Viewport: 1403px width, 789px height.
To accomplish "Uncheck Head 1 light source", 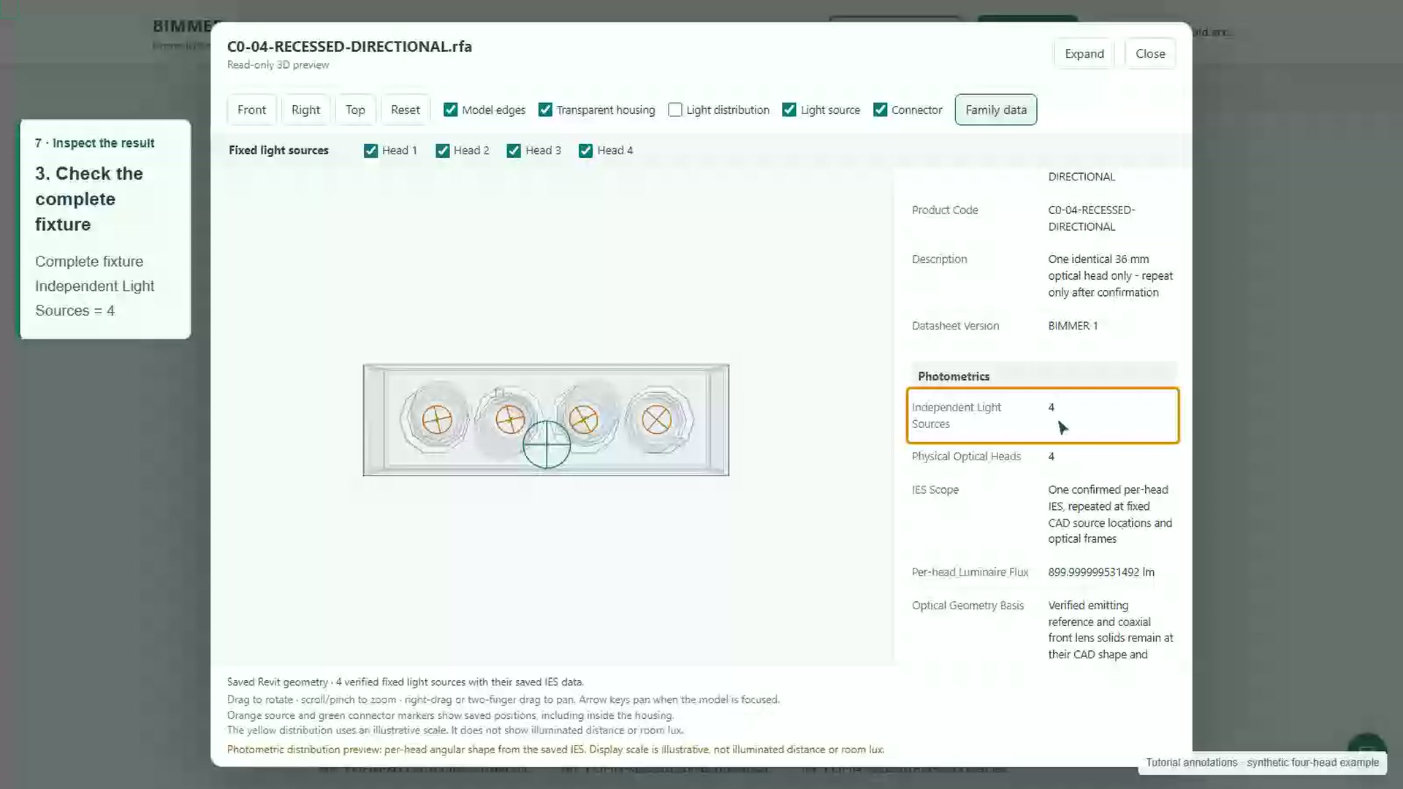I will click(x=370, y=150).
